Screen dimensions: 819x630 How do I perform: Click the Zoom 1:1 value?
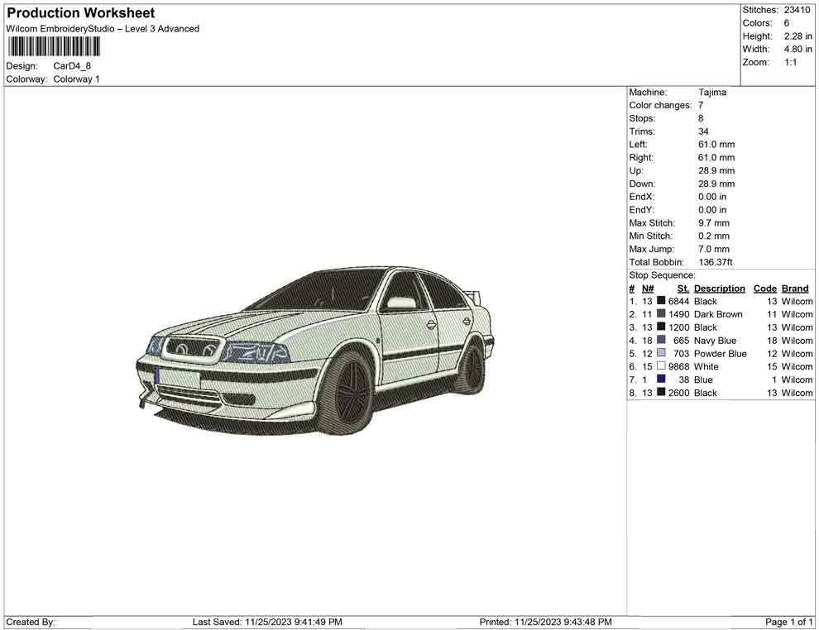790,62
